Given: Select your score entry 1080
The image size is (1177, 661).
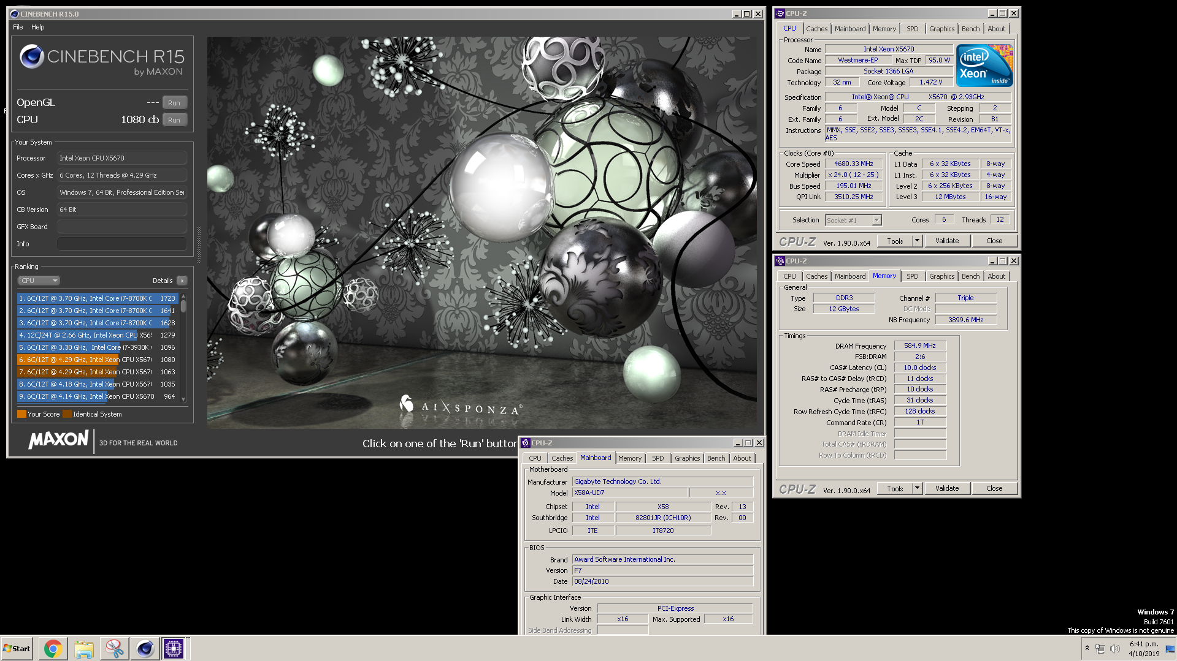Looking at the screenshot, I should click(x=98, y=360).
